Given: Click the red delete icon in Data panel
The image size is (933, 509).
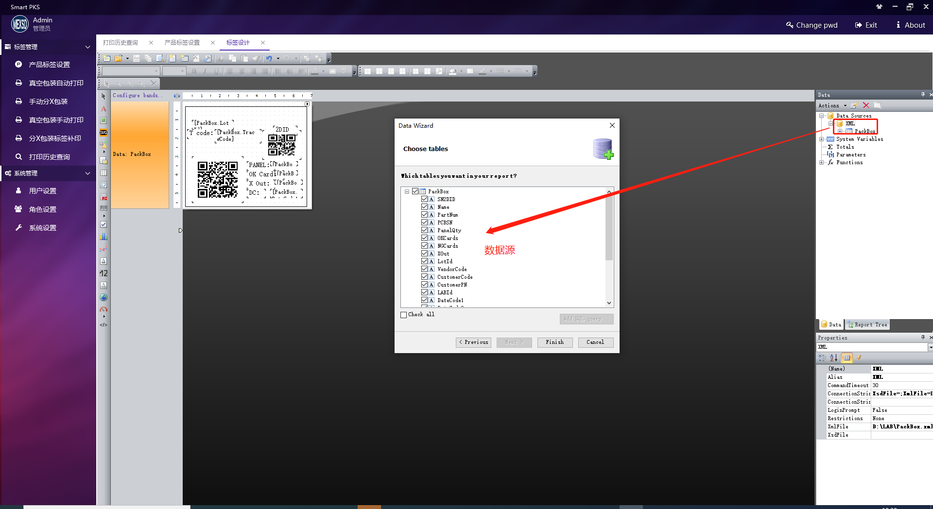Looking at the screenshot, I should click(x=866, y=105).
